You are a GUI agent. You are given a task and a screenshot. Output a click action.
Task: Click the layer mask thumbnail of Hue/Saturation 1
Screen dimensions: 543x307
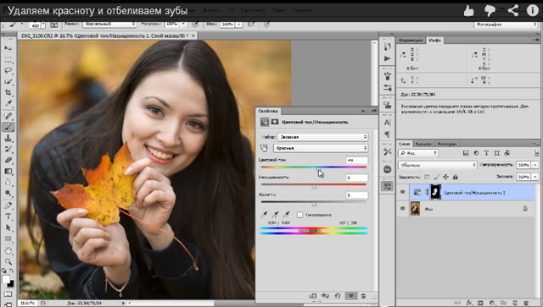(435, 192)
